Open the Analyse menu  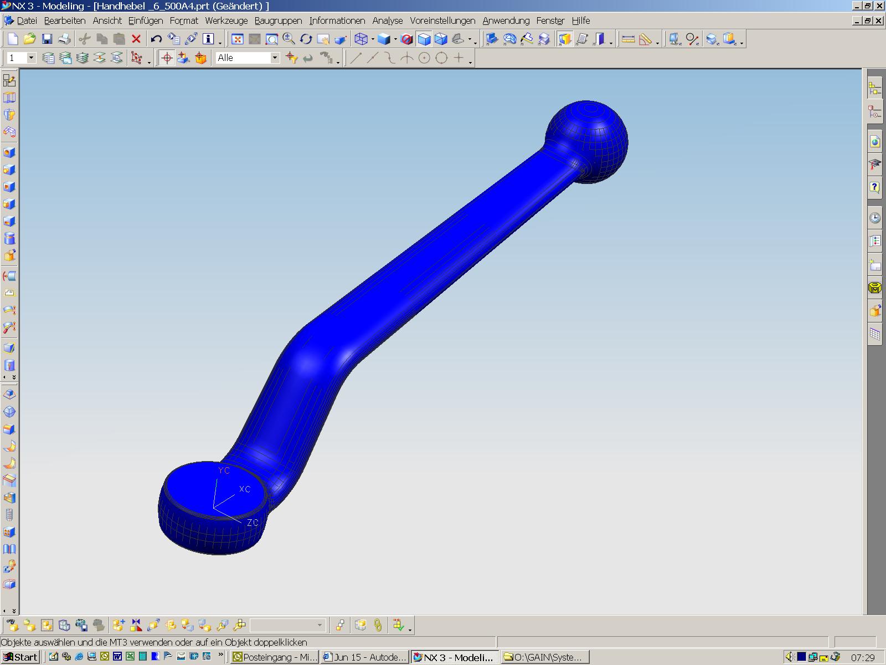point(388,21)
